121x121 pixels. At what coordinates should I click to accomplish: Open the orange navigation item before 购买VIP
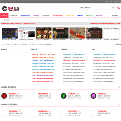click(70, 15)
